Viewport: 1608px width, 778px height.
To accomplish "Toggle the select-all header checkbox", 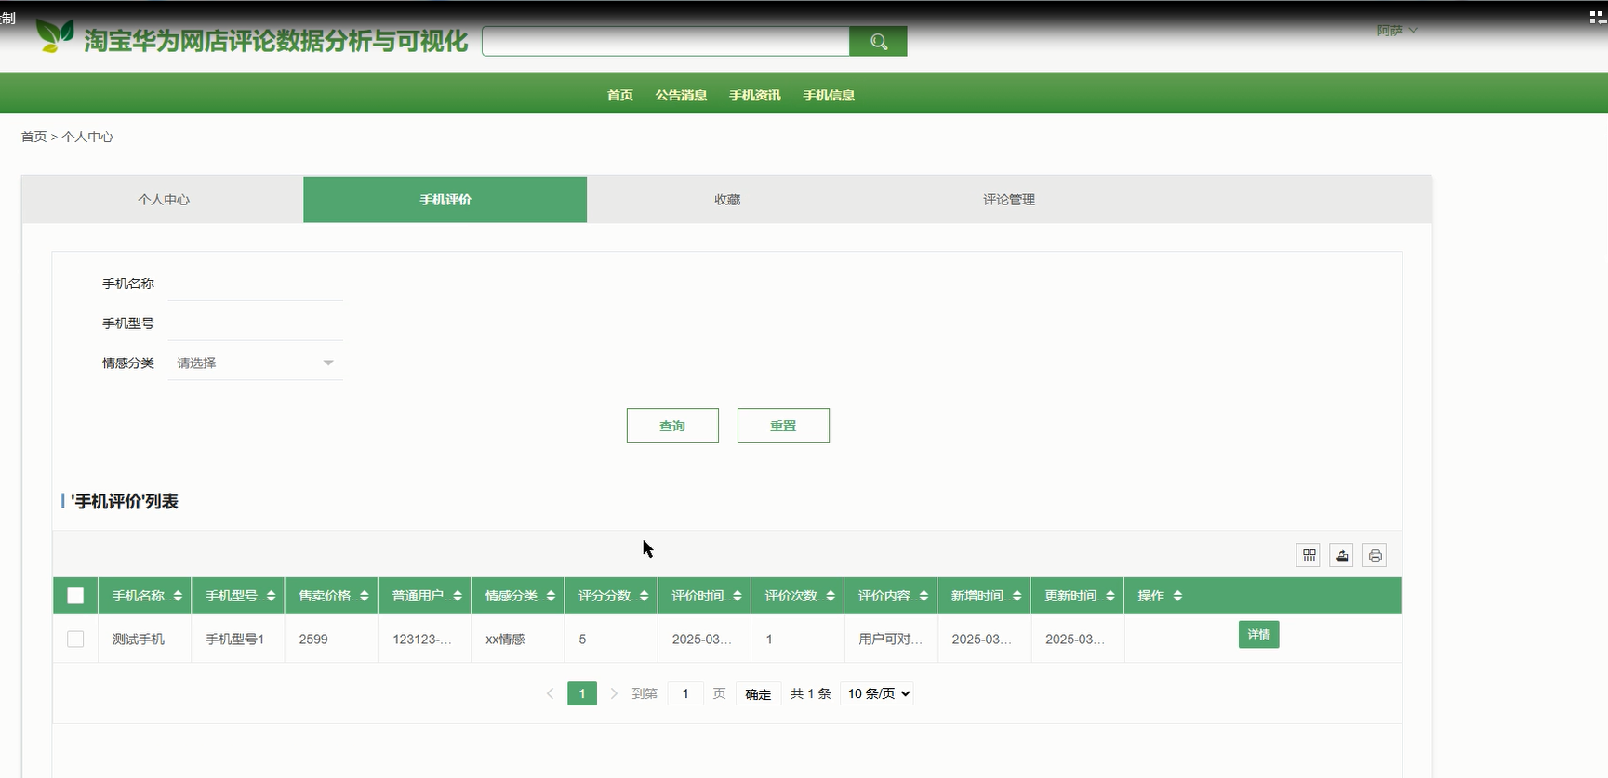I will pyautogui.click(x=75, y=596).
